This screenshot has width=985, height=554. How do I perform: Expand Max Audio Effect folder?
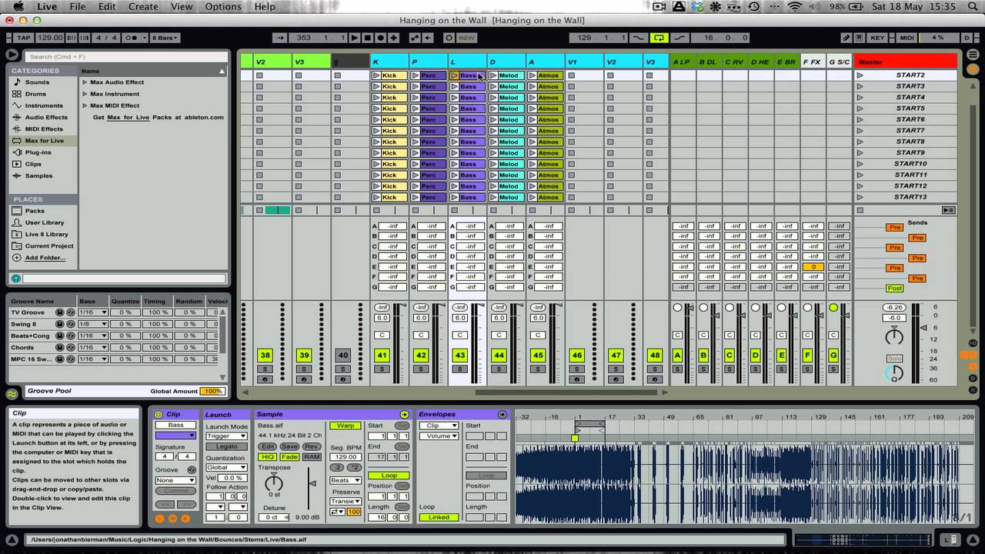pos(85,82)
